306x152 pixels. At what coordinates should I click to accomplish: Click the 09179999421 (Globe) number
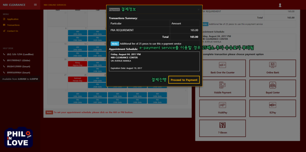pyautogui.click(x=19, y=60)
